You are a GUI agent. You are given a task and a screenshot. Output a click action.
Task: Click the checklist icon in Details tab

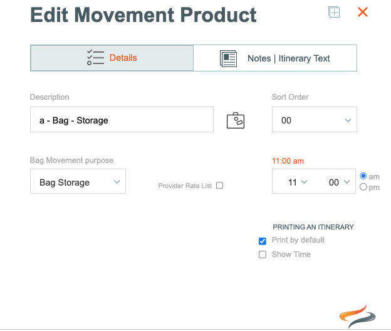click(x=95, y=58)
